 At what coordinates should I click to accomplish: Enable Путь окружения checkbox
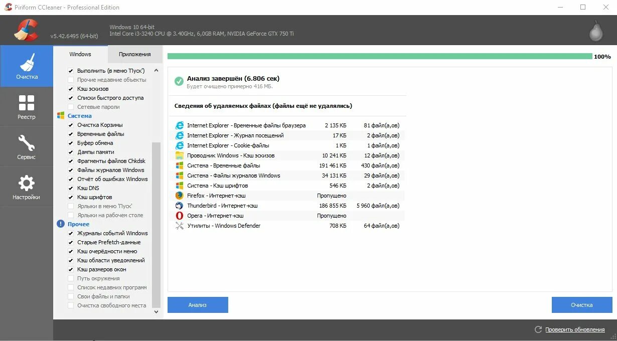tap(71, 278)
